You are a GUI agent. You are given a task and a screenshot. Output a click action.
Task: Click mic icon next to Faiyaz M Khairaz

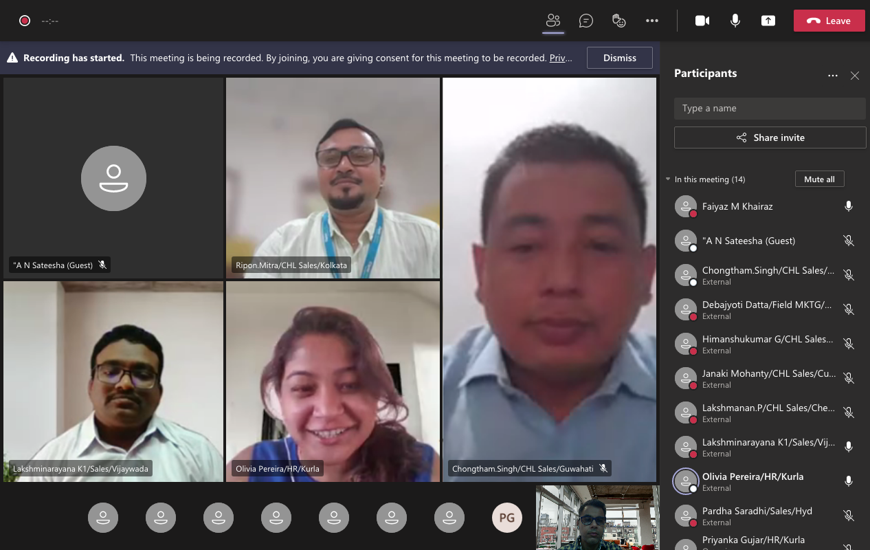coord(849,206)
